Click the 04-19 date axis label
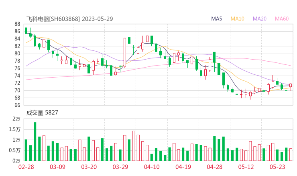 pos(183,167)
